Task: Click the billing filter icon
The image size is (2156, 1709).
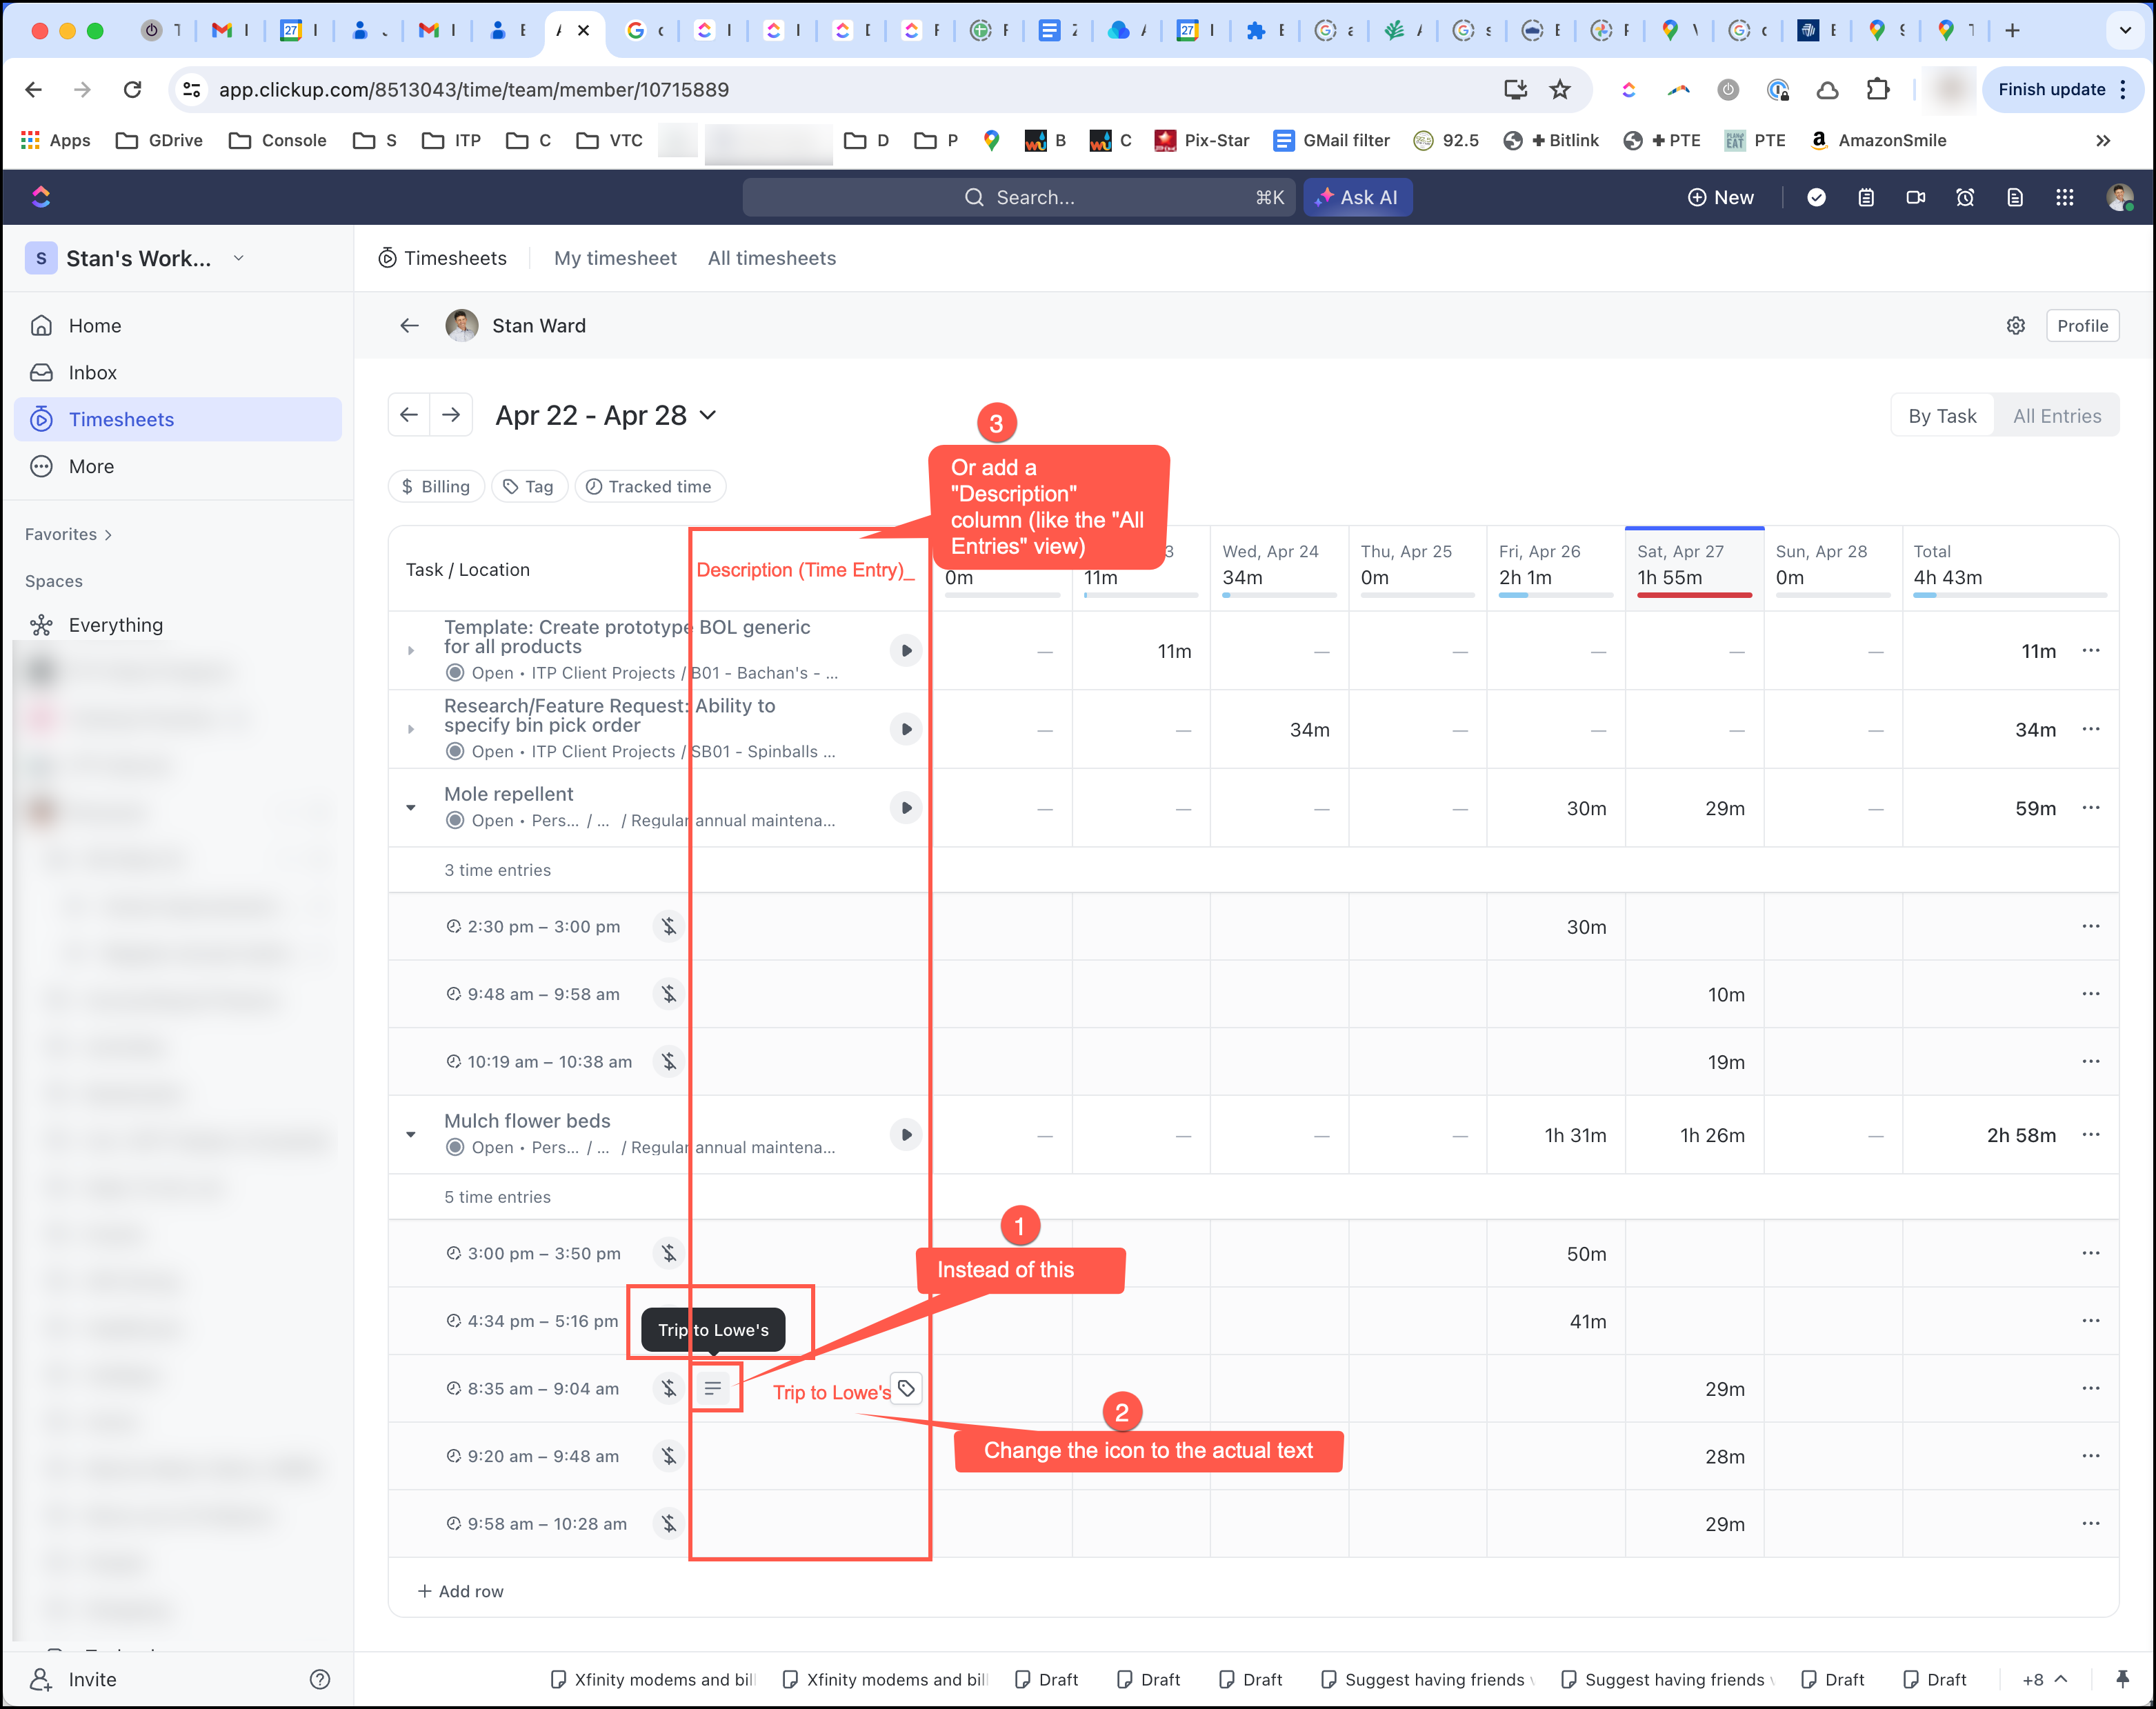Action: 432,486
